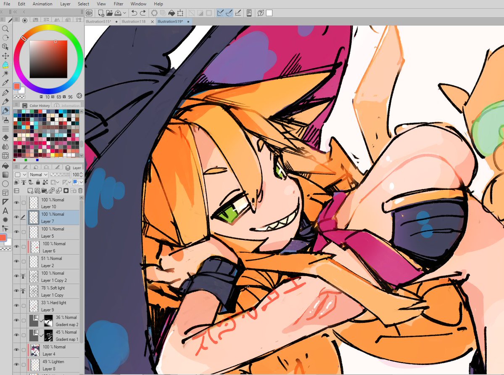The width and height of the screenshot is (504, 375).
Task: Open the File menu
Action: (x=7, y=4)
